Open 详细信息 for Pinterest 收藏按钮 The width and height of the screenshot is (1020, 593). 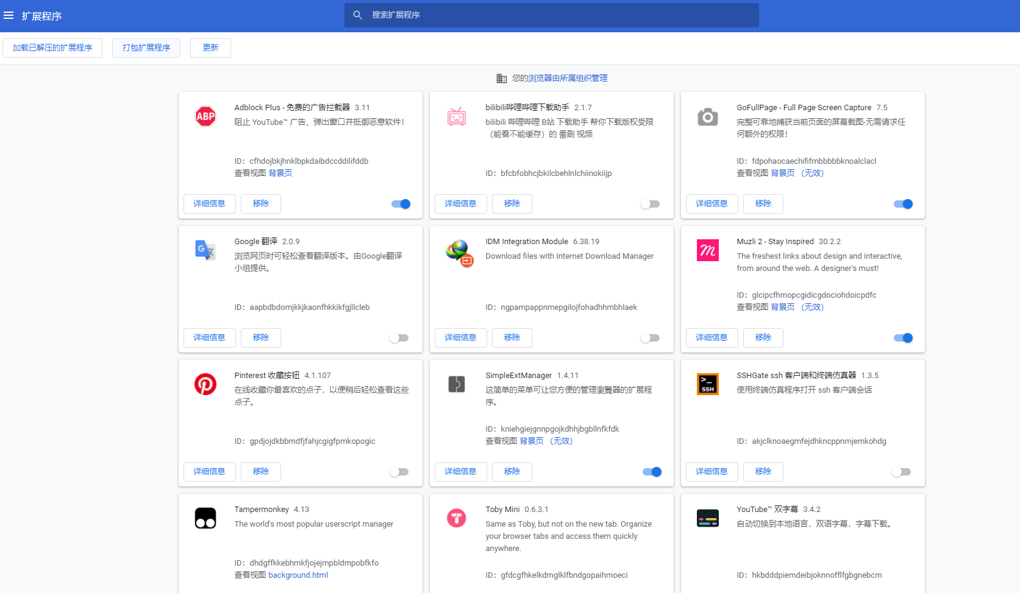210,472
